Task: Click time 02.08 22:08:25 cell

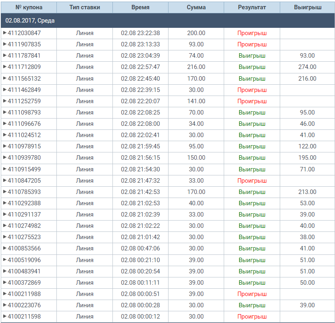Action: [x=140, y=113]
